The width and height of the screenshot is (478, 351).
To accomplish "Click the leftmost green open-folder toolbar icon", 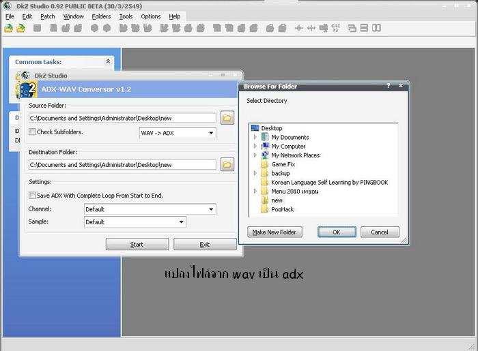I will click(8, 28).
